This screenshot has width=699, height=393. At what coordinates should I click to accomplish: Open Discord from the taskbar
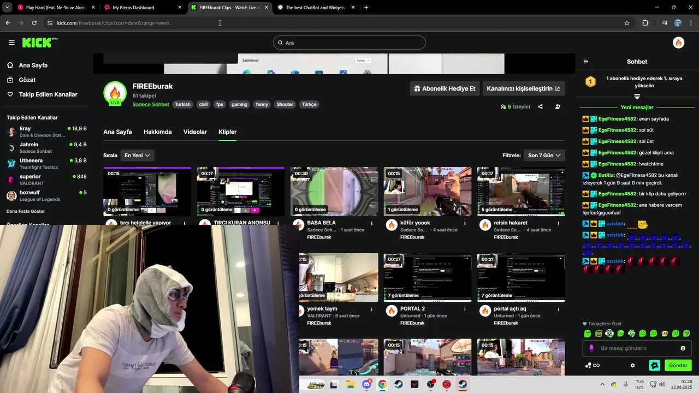coord(366,384)
